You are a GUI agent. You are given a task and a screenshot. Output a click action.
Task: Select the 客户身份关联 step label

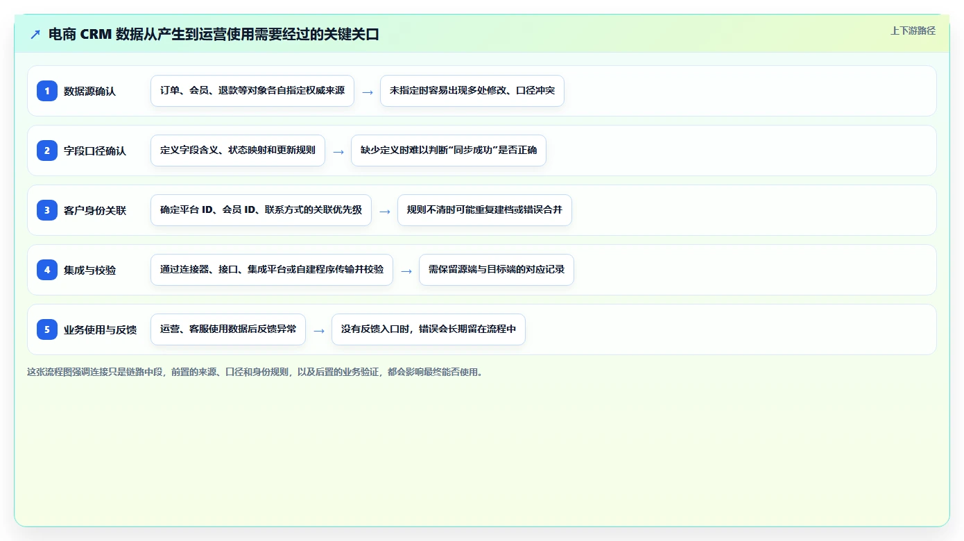[95, 211]
